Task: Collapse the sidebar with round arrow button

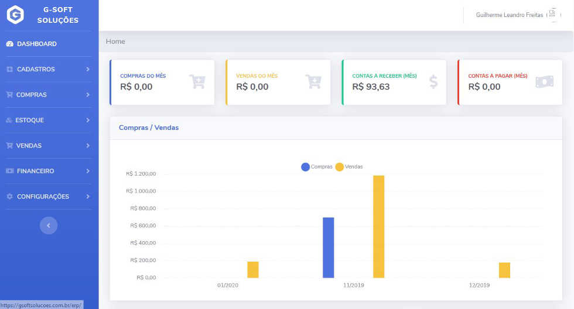Action: (49, 225)
